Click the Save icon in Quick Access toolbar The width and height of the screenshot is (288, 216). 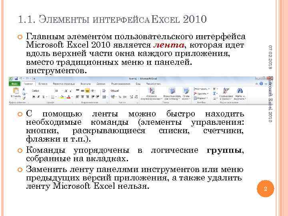coord(16,79)
